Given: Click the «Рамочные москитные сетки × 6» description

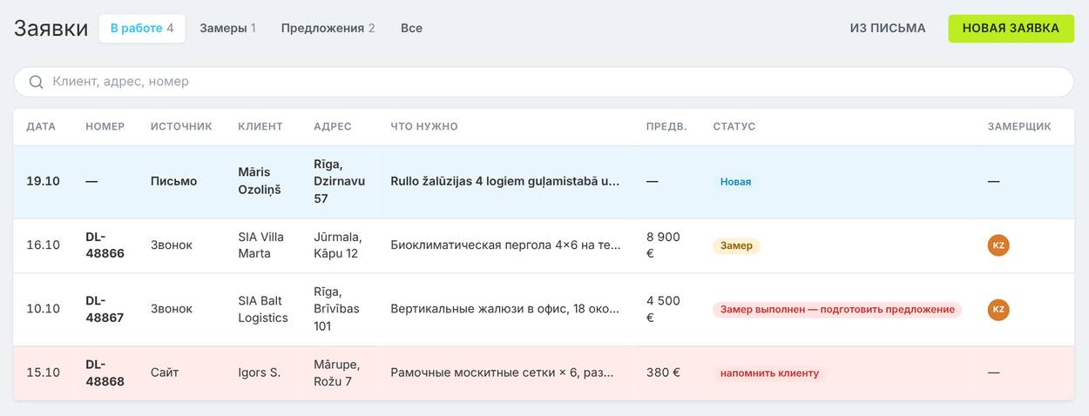Looking at the screenshot, I should (502, 372).
